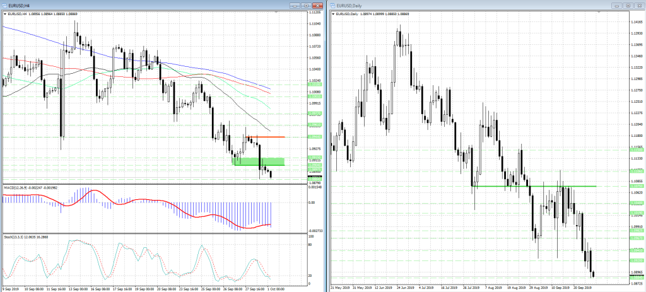
Task: Expand one-click trading arrow on Daily chart
Action: pyautogui.click(x=332, y=13)
